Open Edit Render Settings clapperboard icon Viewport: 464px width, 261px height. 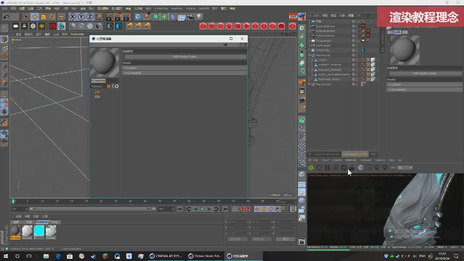127,17
